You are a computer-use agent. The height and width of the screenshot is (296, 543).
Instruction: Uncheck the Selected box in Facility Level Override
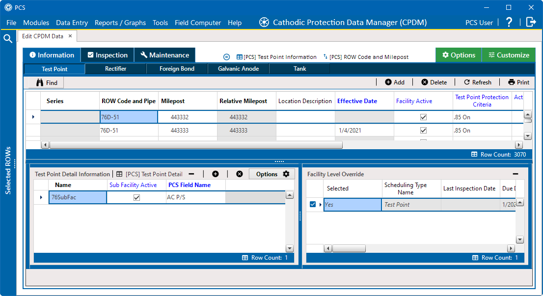point(313,204)
